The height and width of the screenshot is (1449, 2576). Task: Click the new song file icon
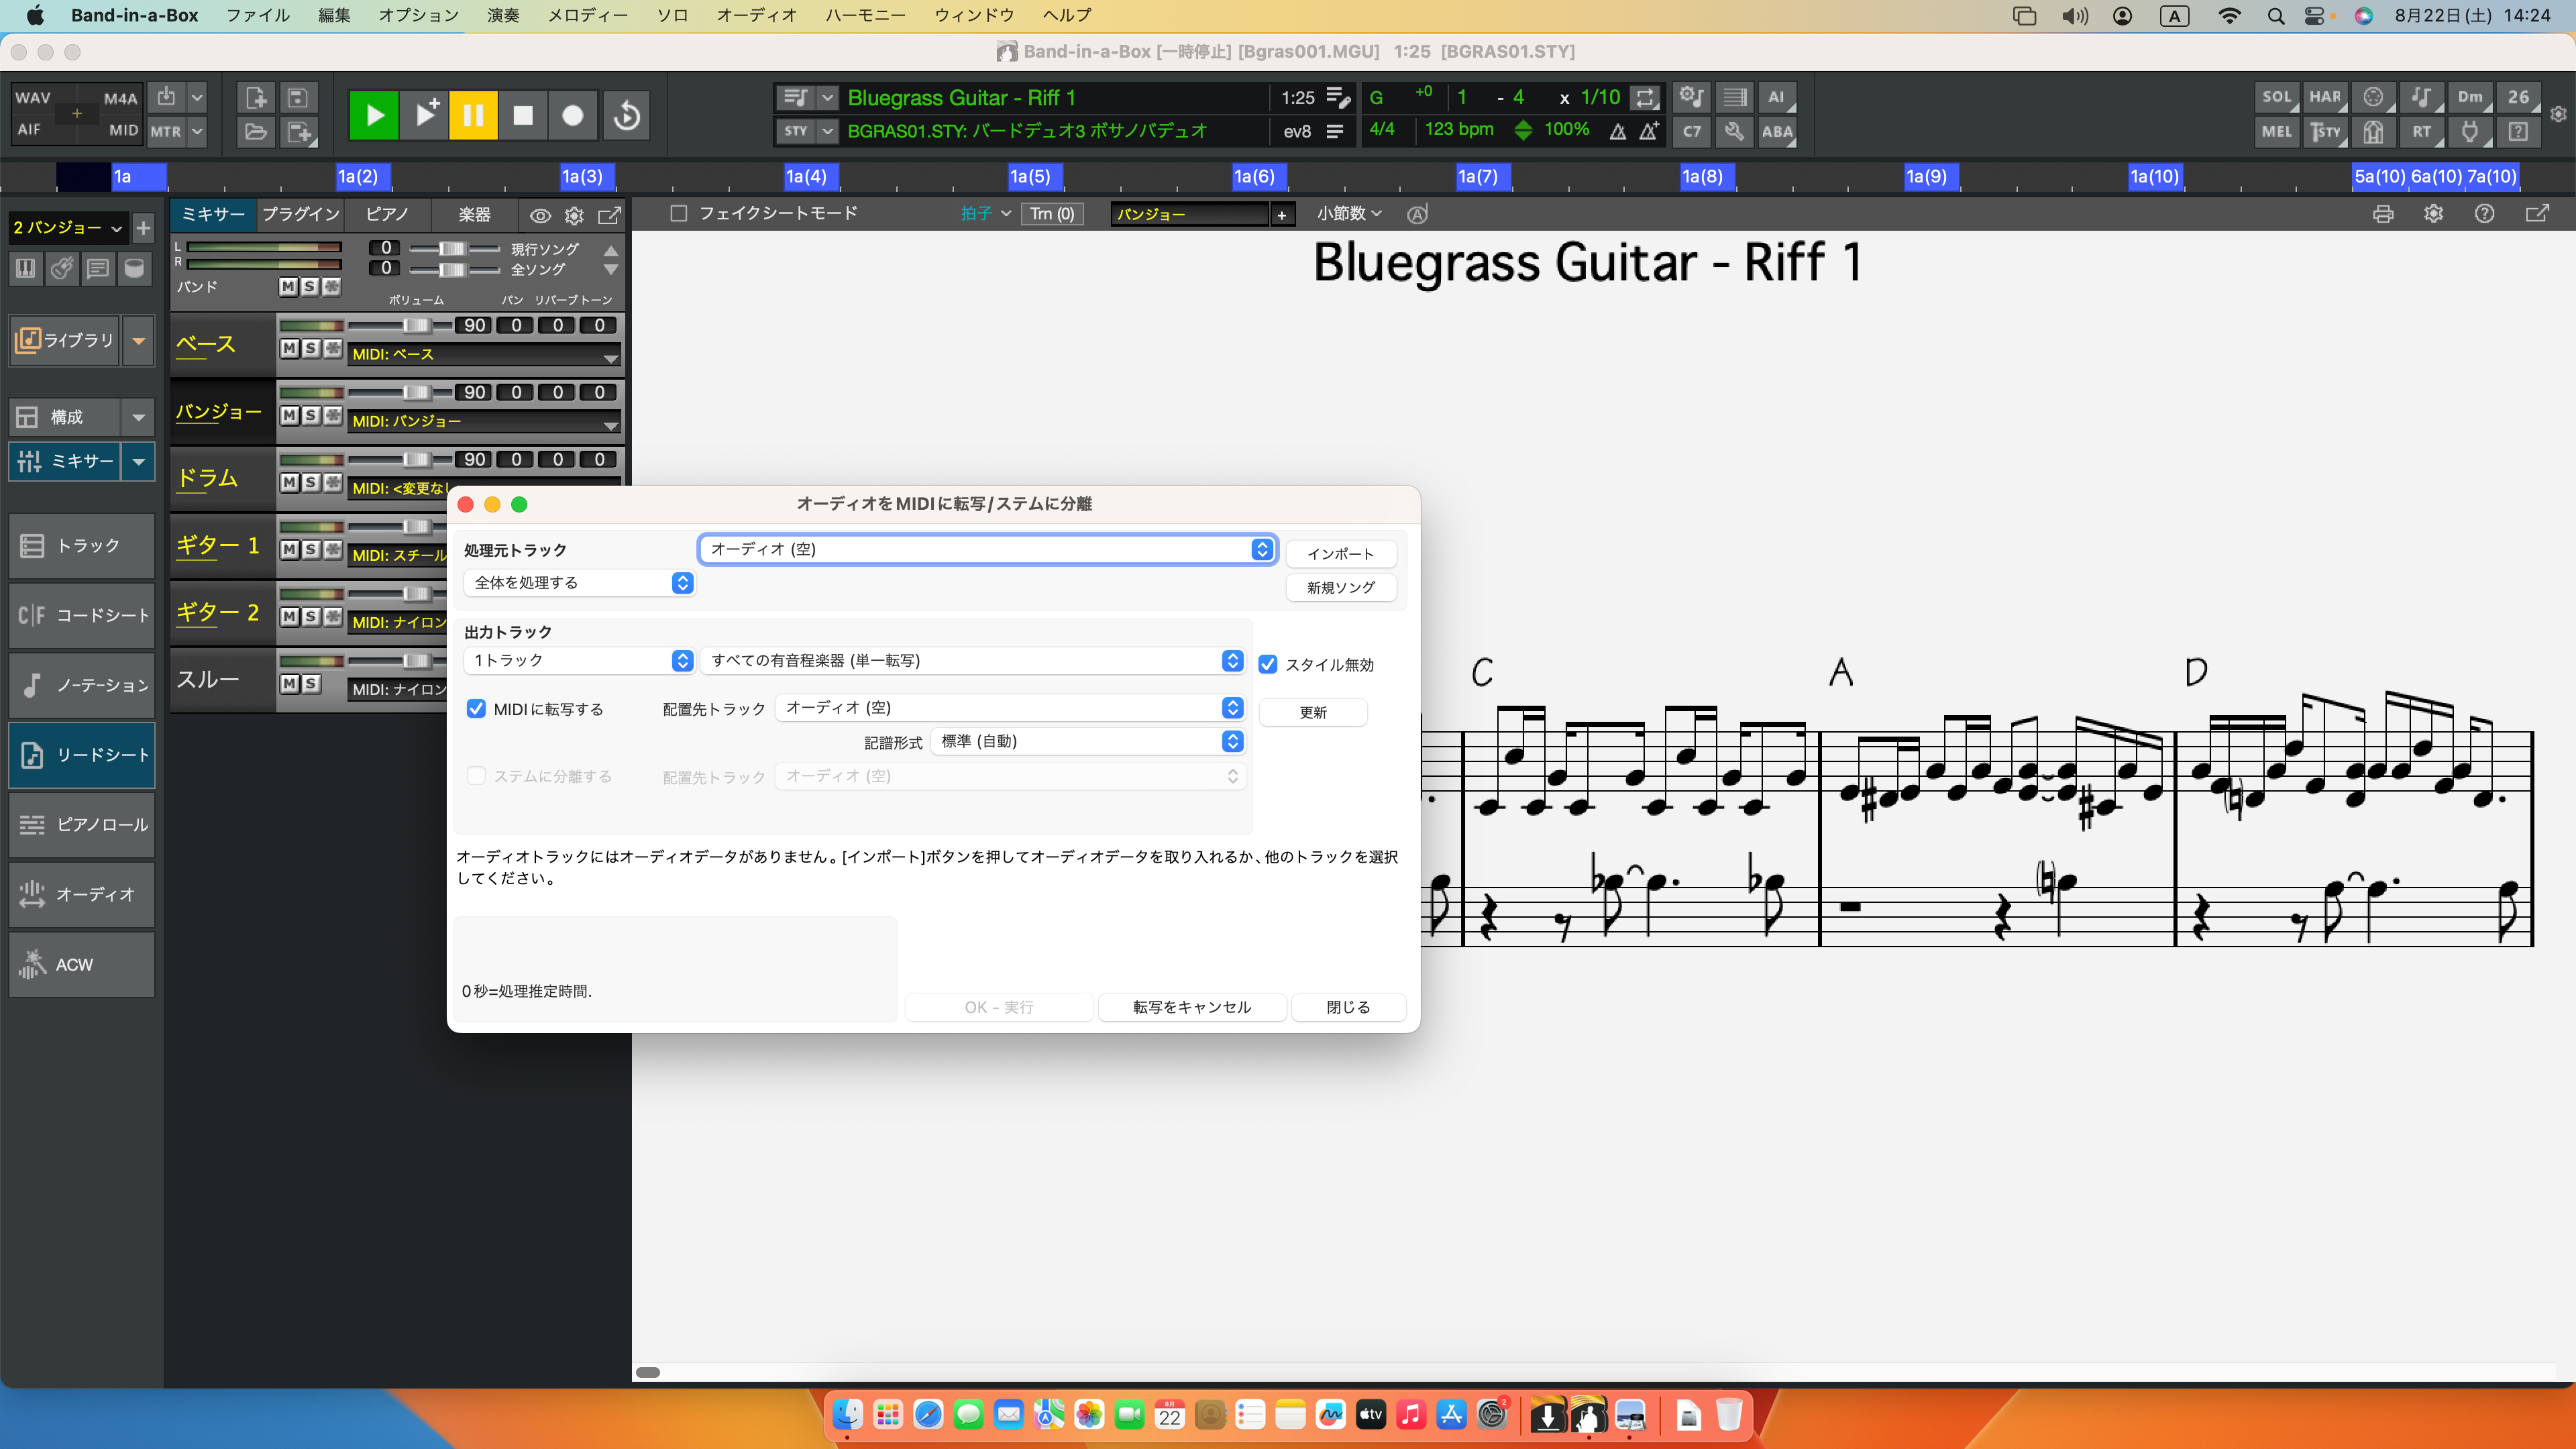coord(256,98)
